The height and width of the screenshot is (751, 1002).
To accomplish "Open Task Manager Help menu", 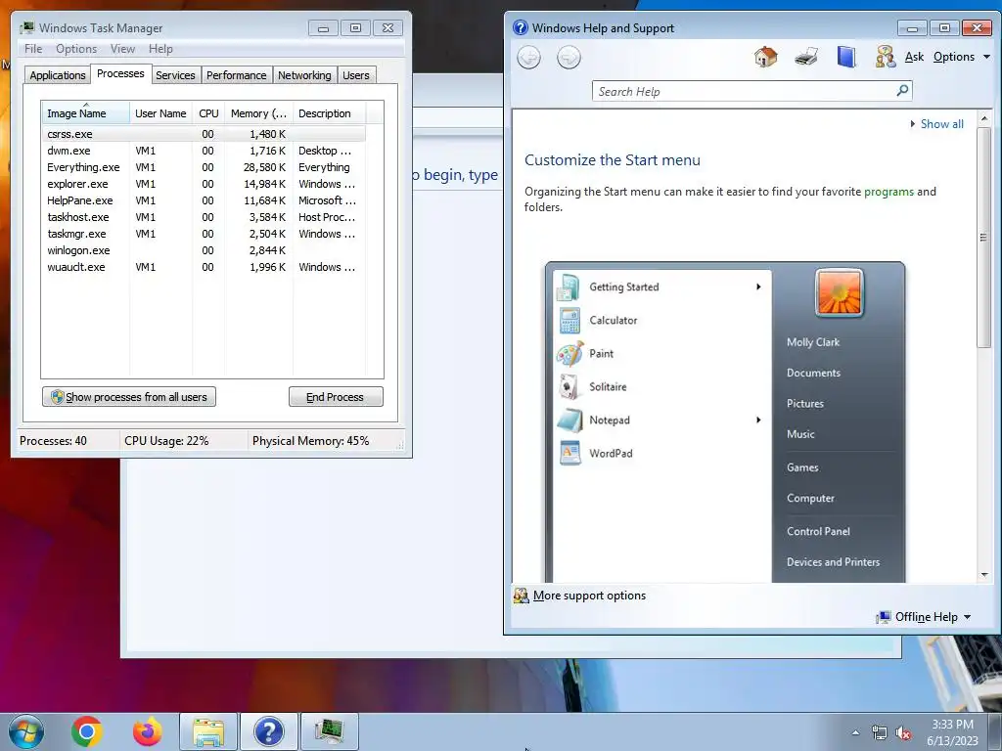I will click(160, 49).
